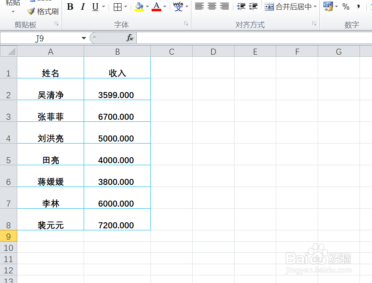Toggle italic formatting
Viewport: 372px width, 283px height.
pyautogui.click(x=83, y=7)
